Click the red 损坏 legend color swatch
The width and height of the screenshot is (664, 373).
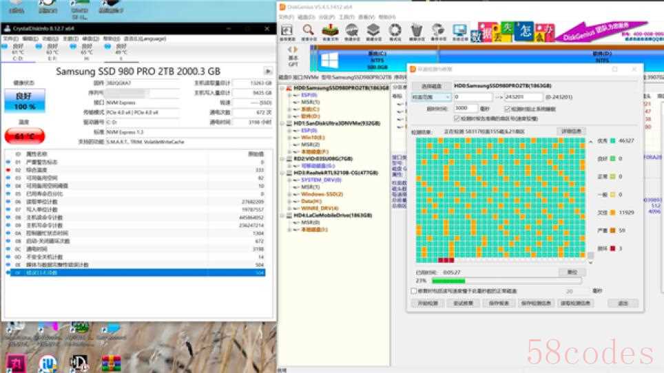pos(612,248)
